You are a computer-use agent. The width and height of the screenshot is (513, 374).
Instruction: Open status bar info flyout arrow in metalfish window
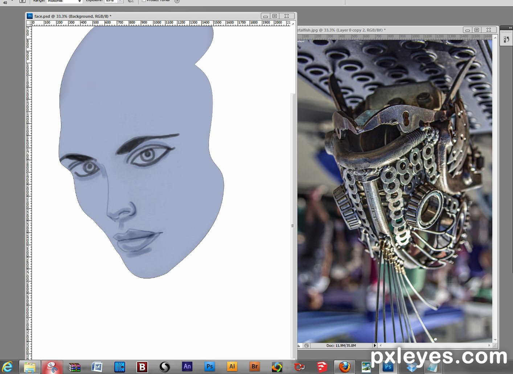tap(375, 345)
